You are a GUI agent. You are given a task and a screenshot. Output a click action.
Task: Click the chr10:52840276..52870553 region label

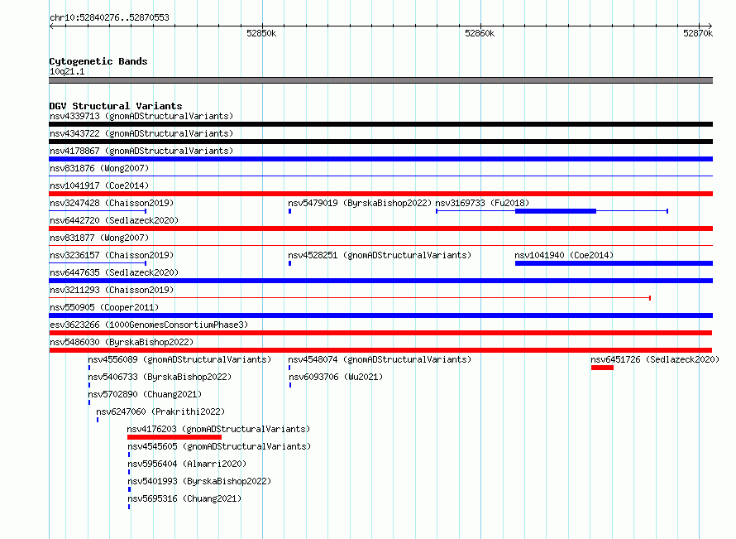(109, 17)
